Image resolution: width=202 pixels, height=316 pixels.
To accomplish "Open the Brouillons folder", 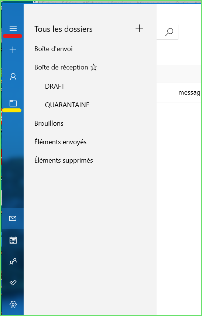I will (49, 123).
